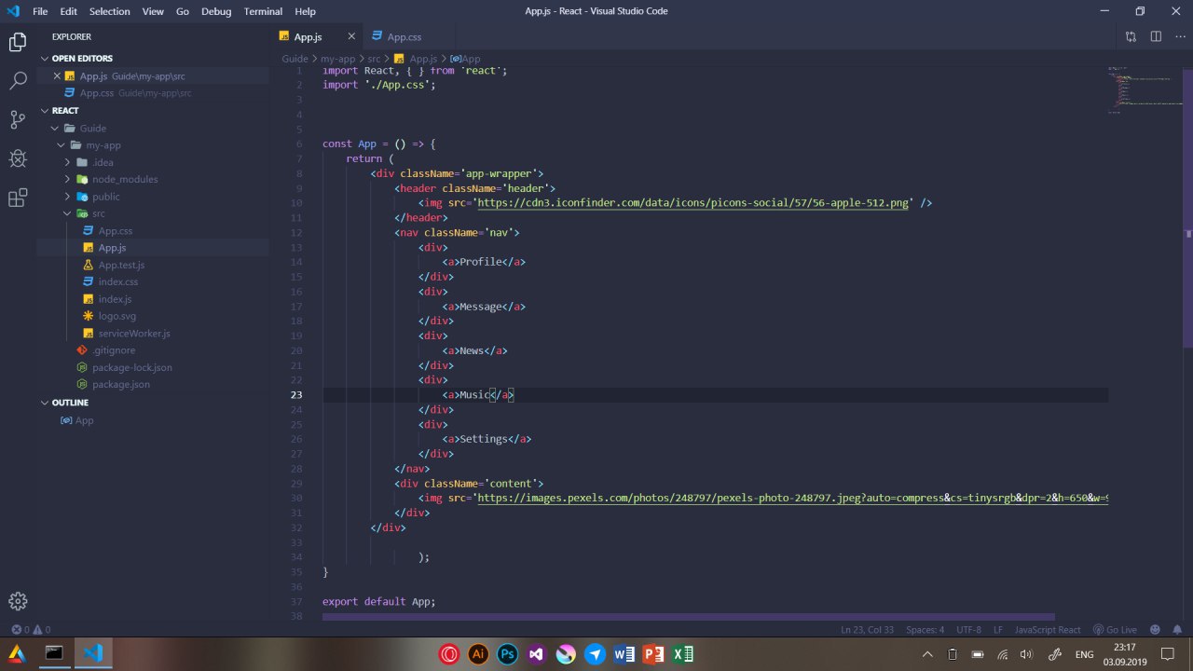
Task: Close the App.js editor tab
Action: point(351,36)
